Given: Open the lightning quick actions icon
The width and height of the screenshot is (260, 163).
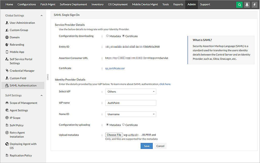Looking at the screenshot, I should [x=255, y=5].
